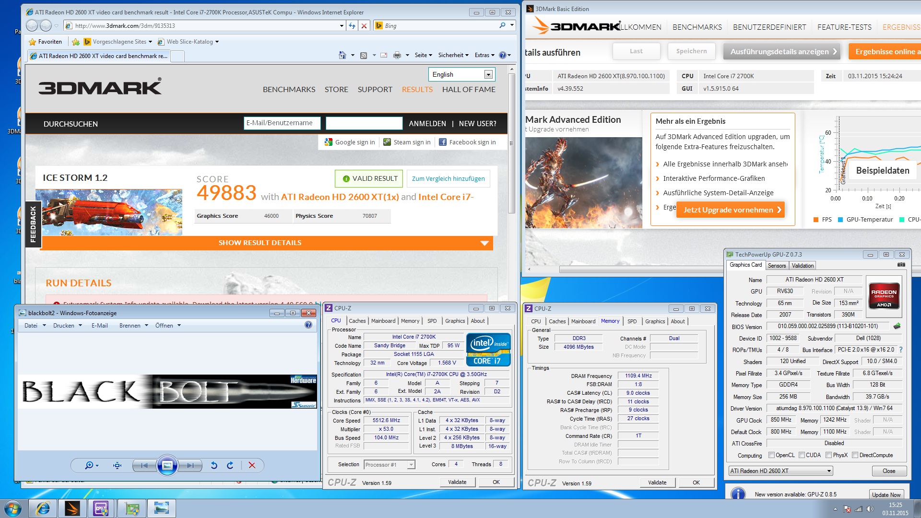Image resolution: width=921 pixels, height=518 pixels.
Task: Click the GPU-Z camera screenshot icon
Action: [x=901, y=265]
